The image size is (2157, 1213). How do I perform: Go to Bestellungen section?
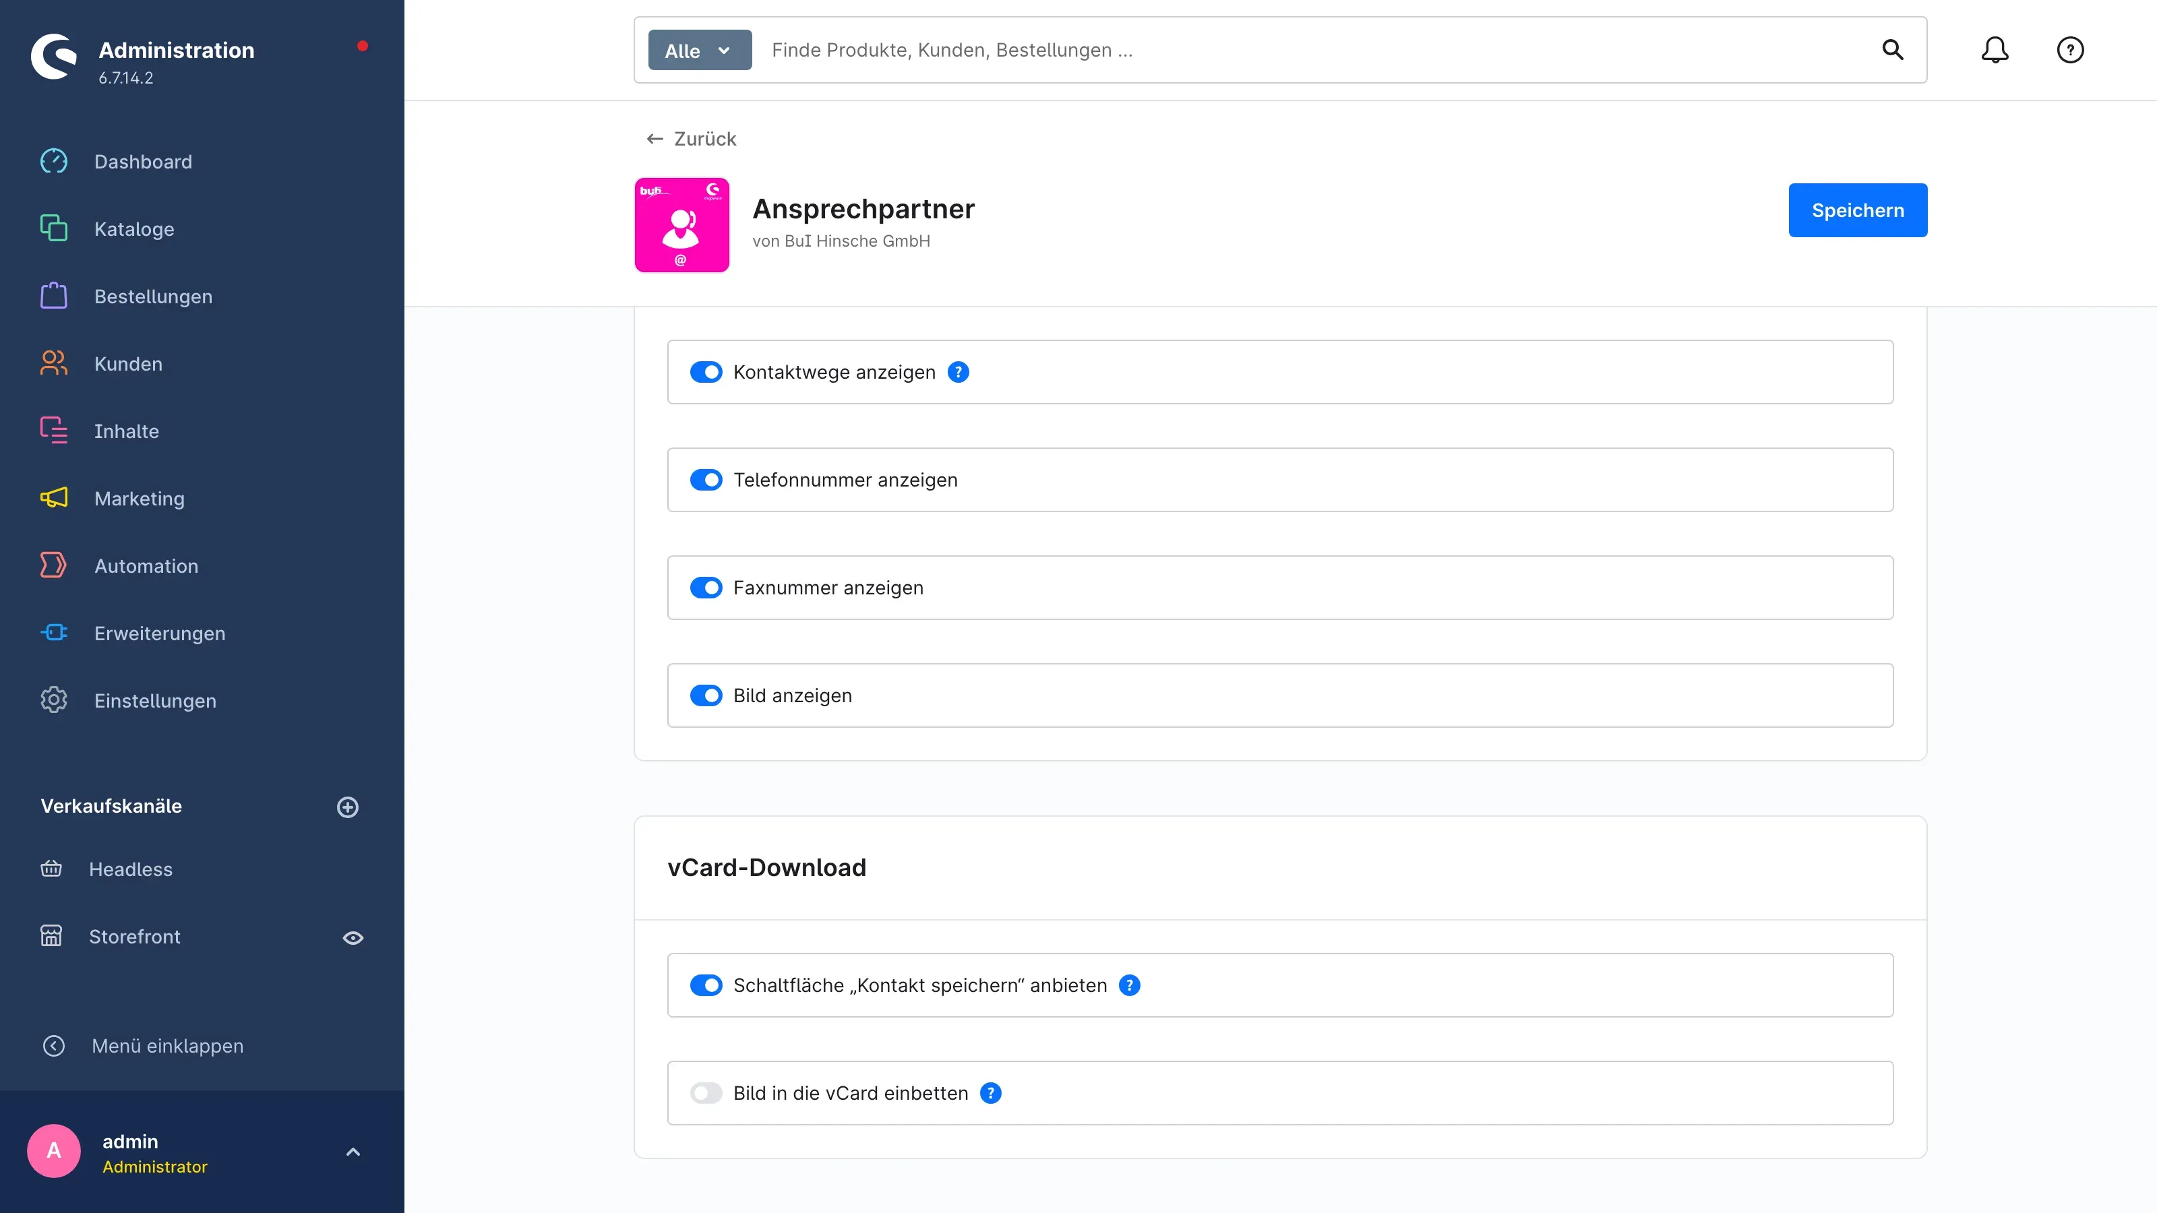(x=153, y=297)
